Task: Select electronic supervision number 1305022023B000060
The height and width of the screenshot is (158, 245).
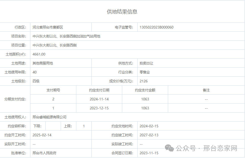Action: tap(157, 27)
